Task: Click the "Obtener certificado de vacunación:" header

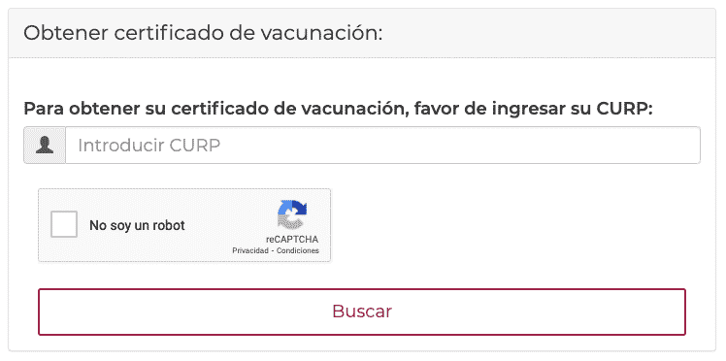Action: [203, 33]
